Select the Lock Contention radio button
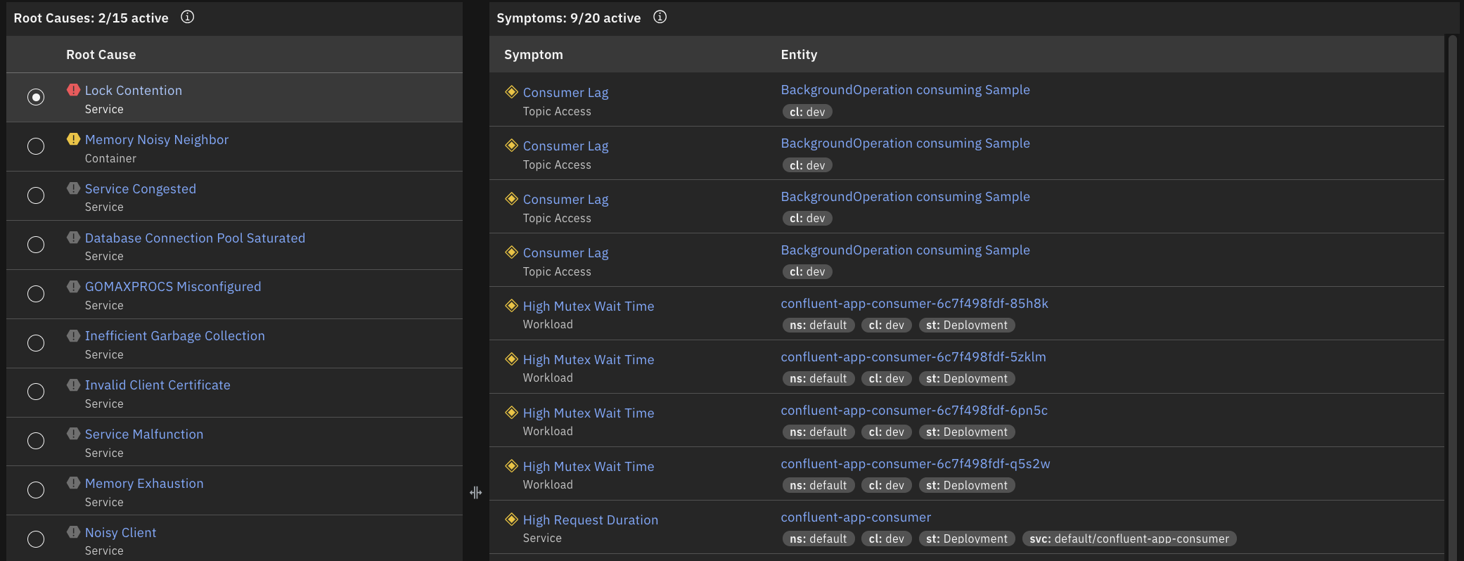Viewport: 1464px width, 561px height. (36, 97)
